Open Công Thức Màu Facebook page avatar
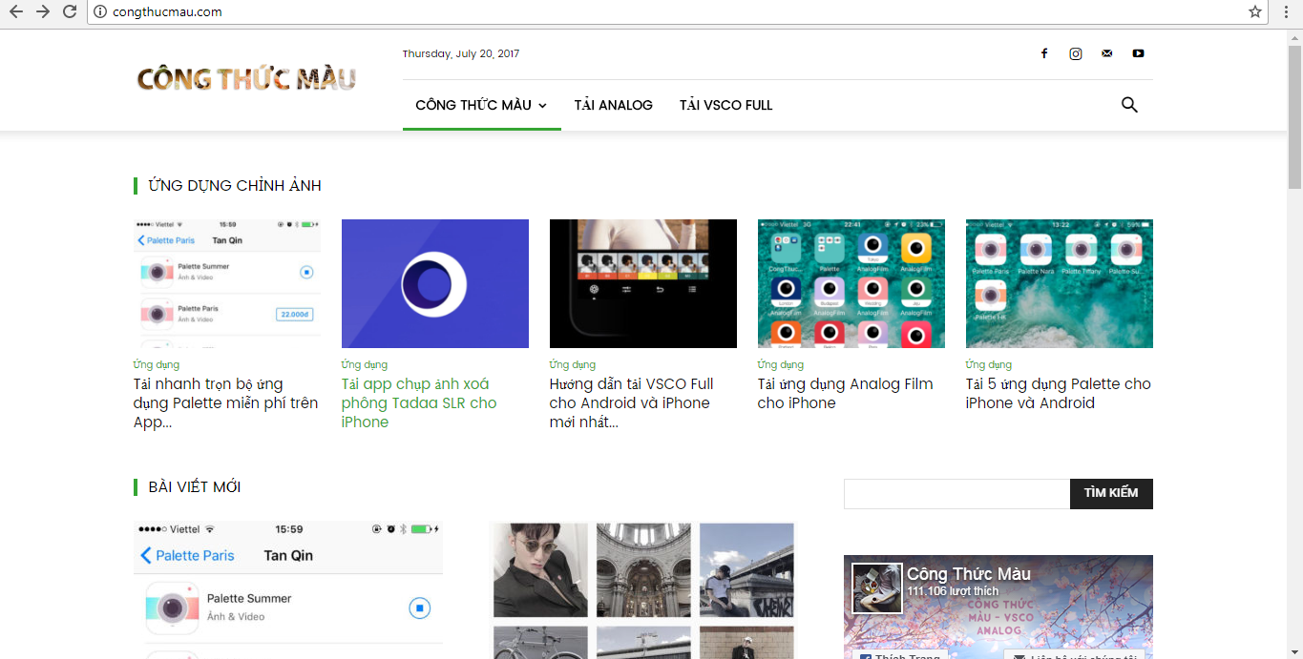 point(876,588)
